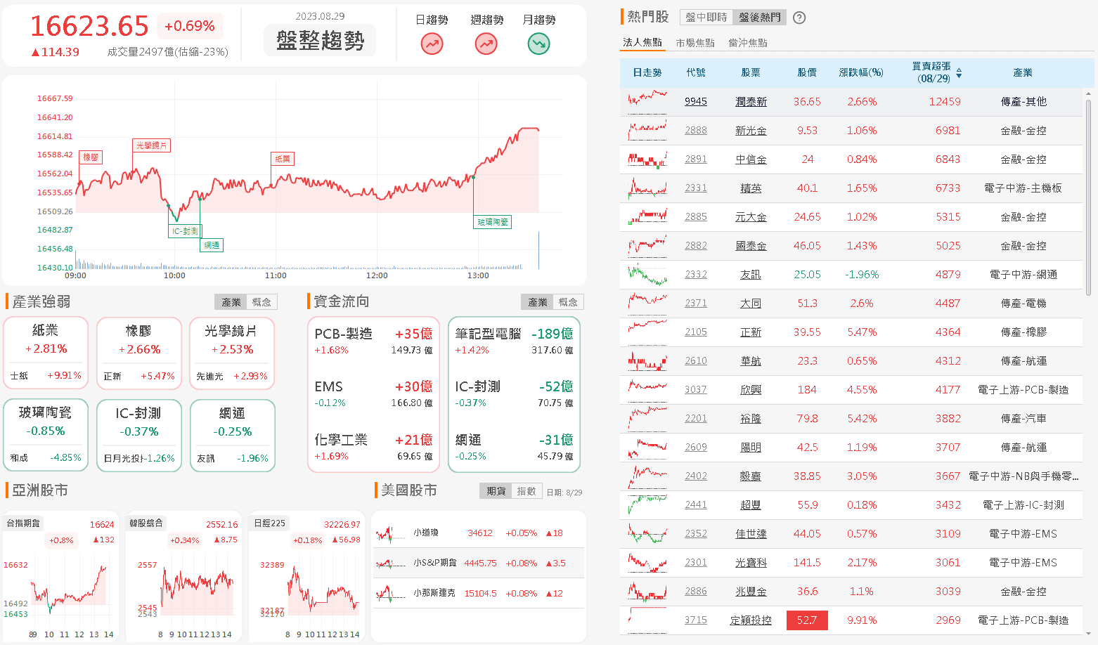Image resolution: width=1098 pixels, height=645 pixels.
Task: Open the 潤泰新 daily trend sparkline
Action: coord(647,102)
